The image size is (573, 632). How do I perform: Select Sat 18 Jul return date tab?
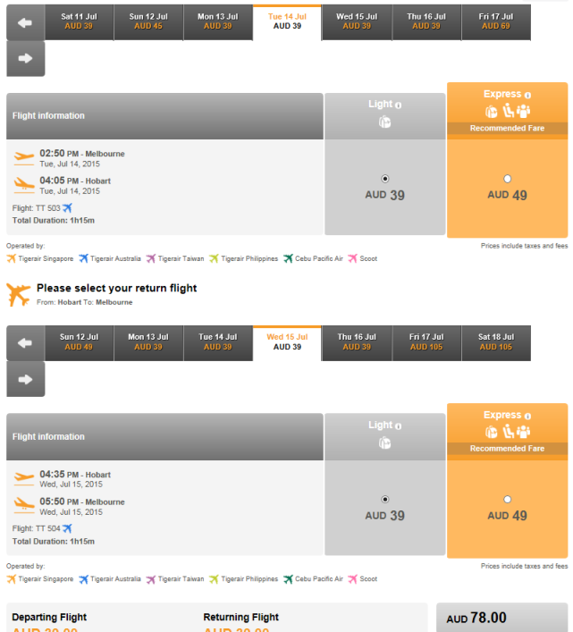495,343
